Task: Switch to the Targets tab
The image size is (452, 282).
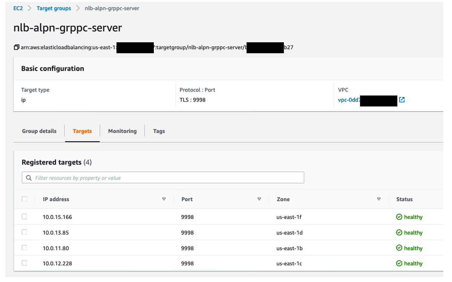Action: click(82, 131)
